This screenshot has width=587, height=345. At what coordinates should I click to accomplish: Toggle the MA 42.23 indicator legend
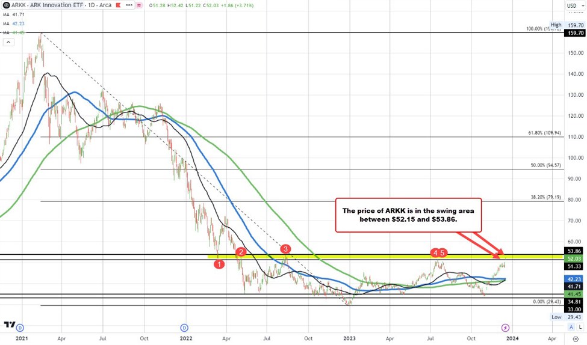coord(14,23)
